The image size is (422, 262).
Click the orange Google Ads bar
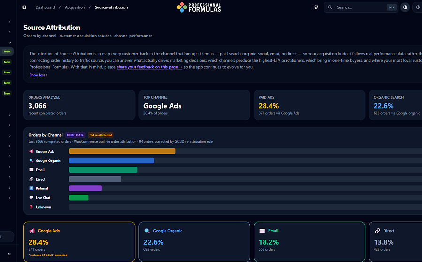click(x=122, y=151)
